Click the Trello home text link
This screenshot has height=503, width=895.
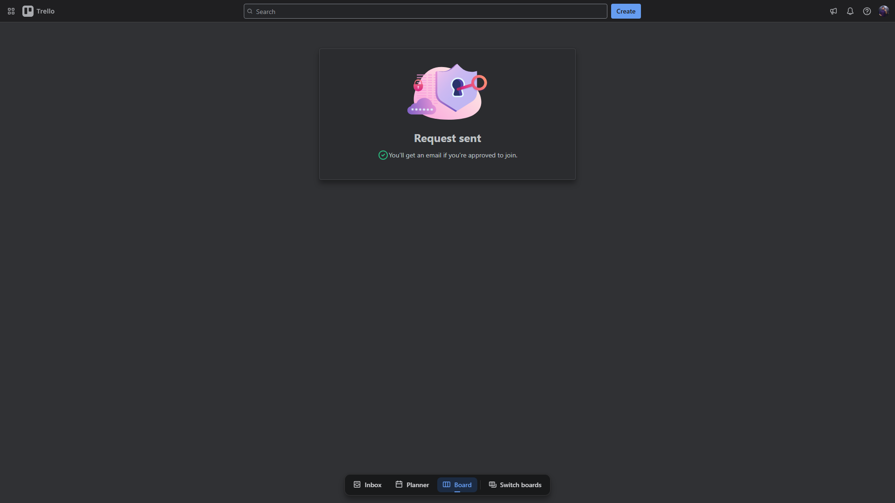tap(46, 11)
